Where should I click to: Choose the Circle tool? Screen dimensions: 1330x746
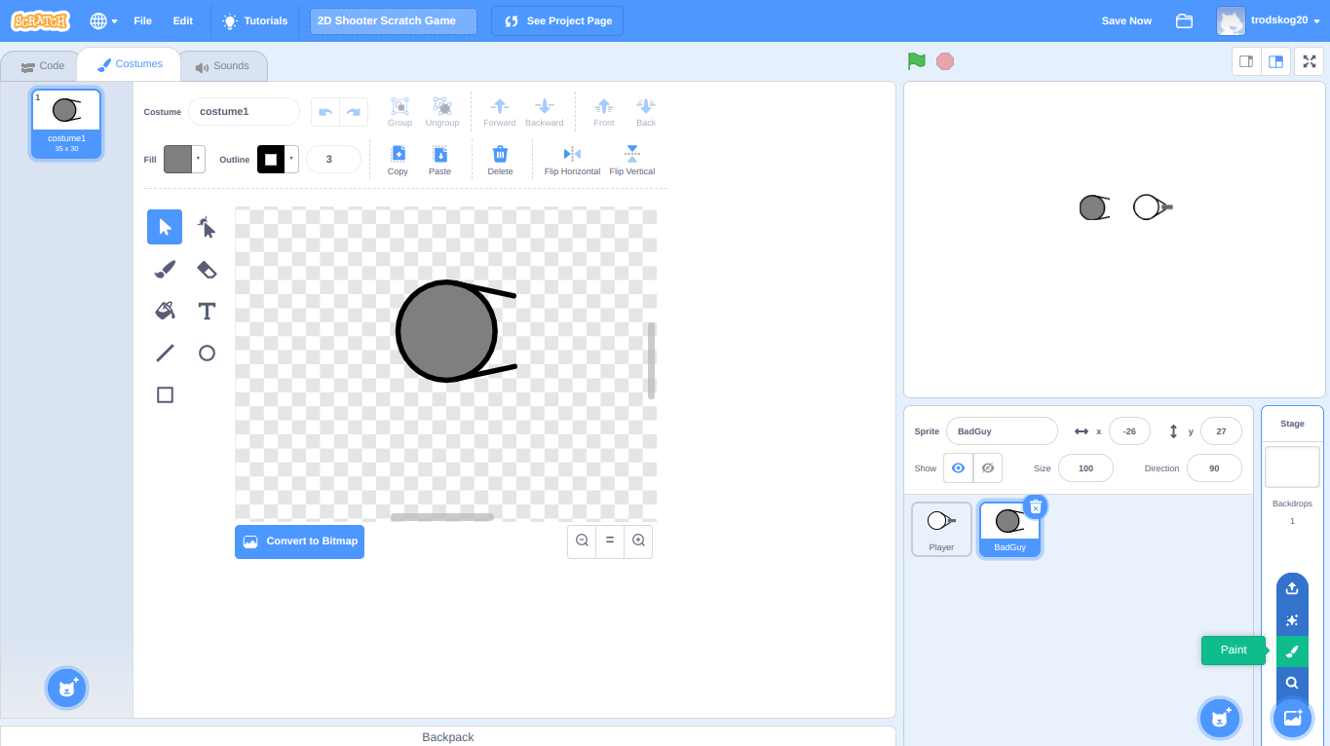(x=207, y=353)
